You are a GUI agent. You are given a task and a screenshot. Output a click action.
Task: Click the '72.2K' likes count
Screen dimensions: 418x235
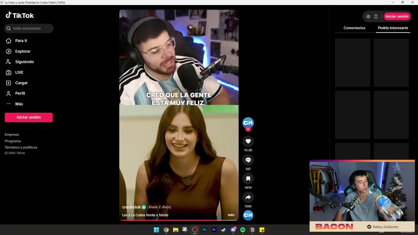pyautogui.click(x=248, y=150)
